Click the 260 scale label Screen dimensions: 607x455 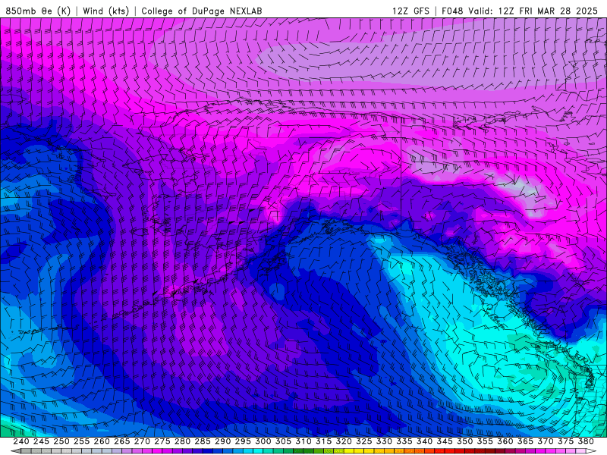click(x=102, y=441)
